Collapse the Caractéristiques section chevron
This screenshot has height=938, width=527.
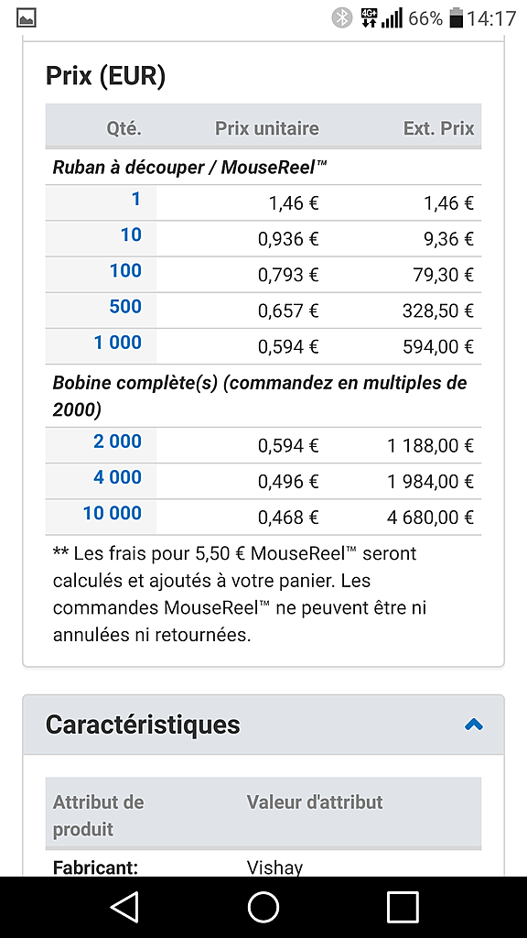click(x=473, y=725)
